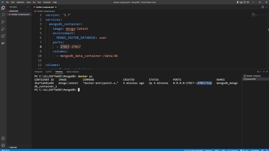
Task: Click the Compose language mode status item
Action: [232, 150]
